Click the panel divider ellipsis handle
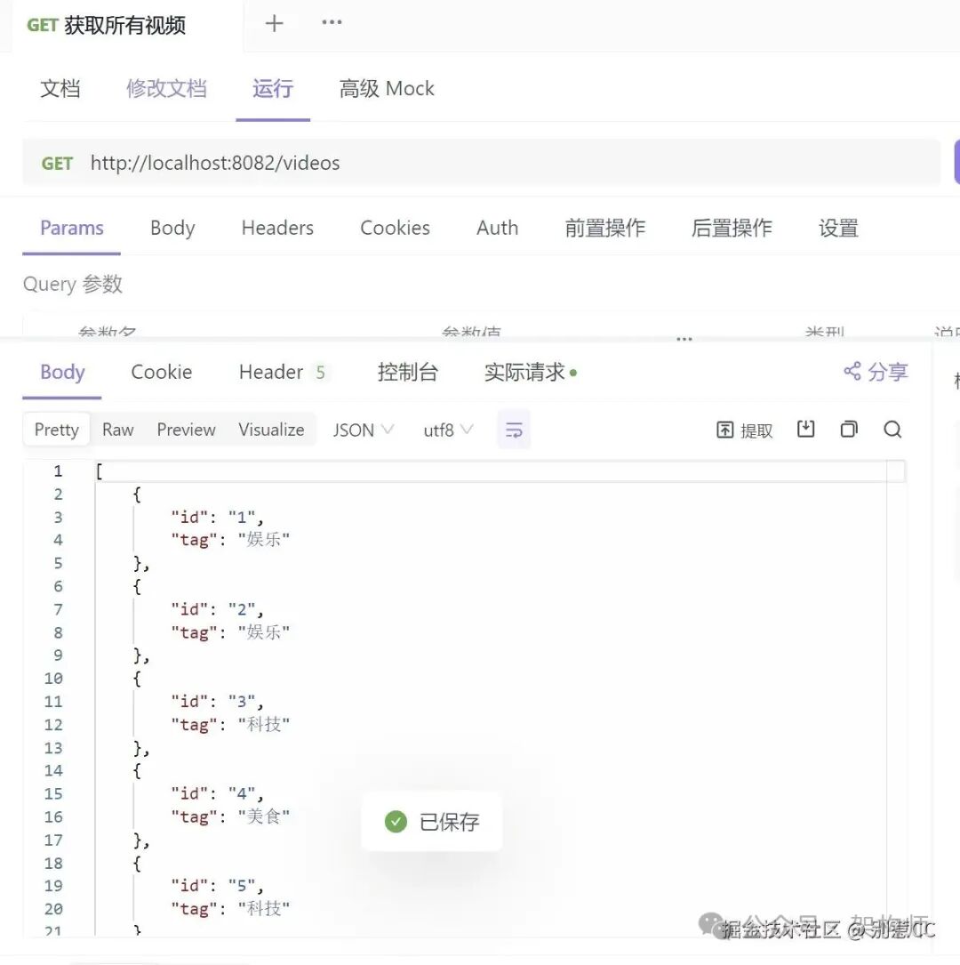The height and width of the screenshot is (965, 960). (684, 339)
